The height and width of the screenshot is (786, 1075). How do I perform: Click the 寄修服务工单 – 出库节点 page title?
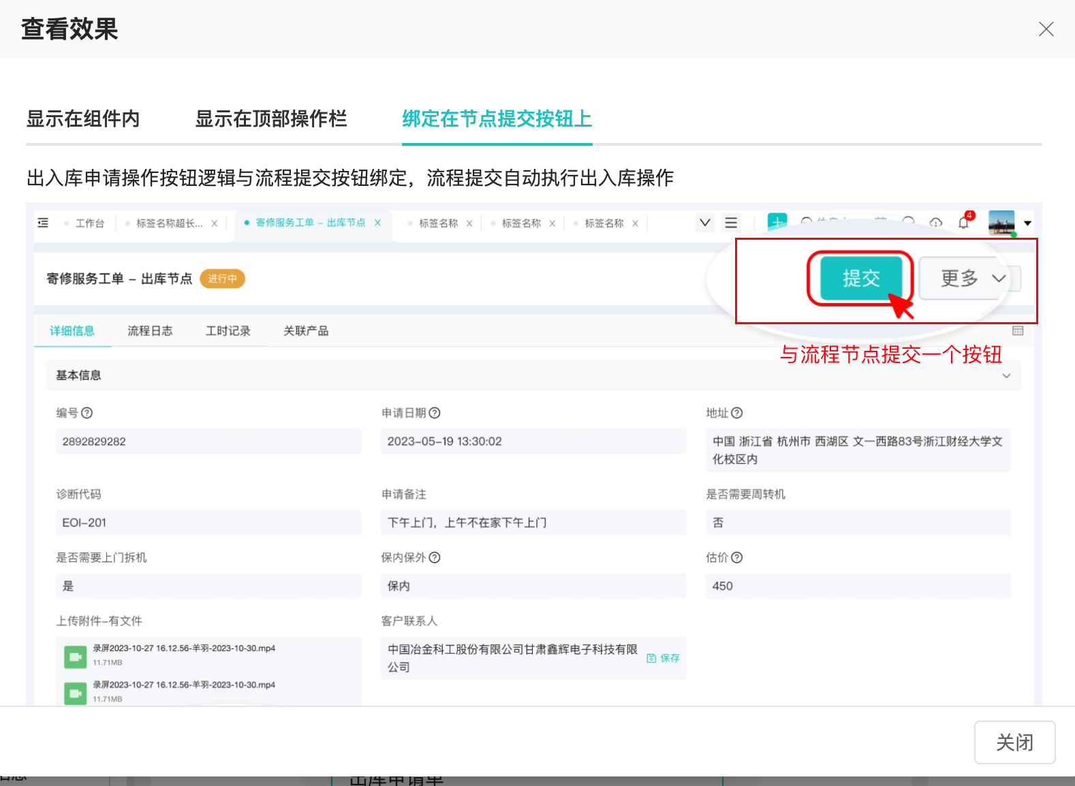tap(119, 279)
